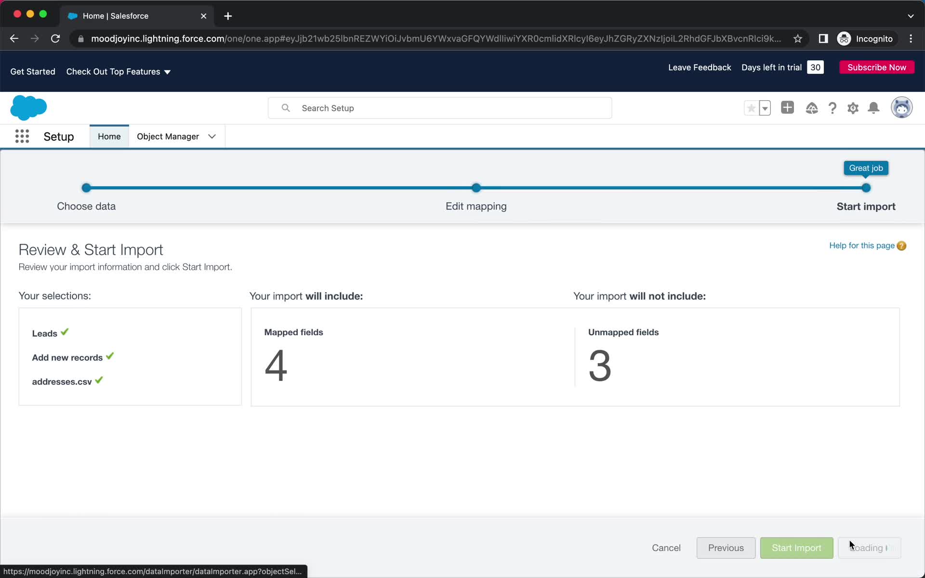Click the orange help question icon
Screen dimensions: 925x578
(901, 246)
